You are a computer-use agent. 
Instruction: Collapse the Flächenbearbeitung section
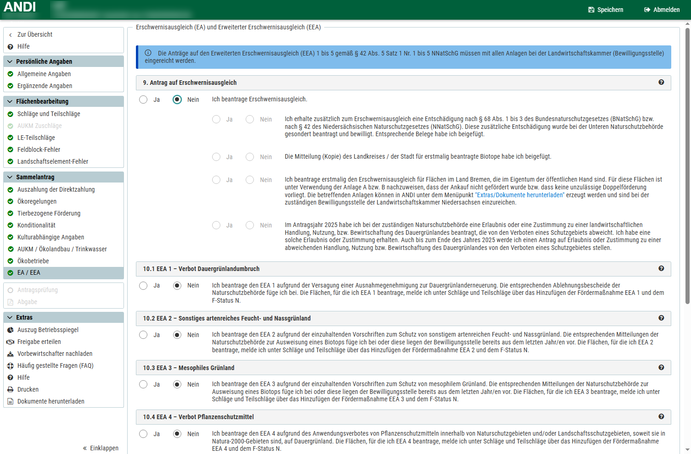[10, 101]
